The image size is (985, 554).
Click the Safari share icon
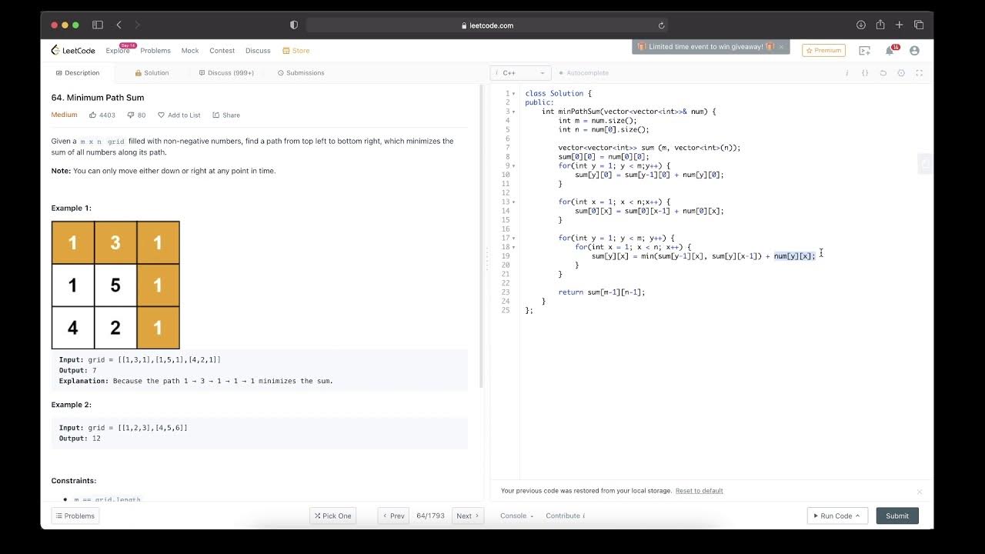(880, 25)
